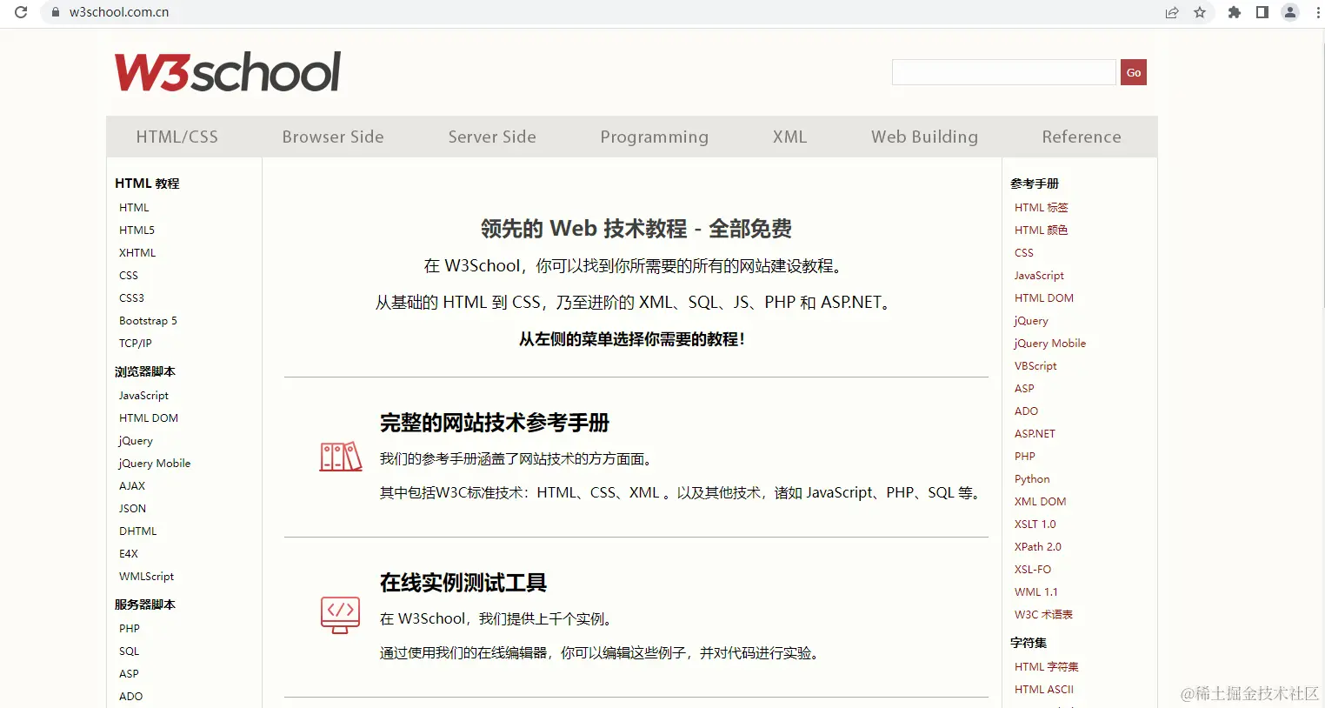Viewport: 1325px width, 708px height.
Task: Click the red code editor icon
Action: pyautogui.click(x=340, y=615)
